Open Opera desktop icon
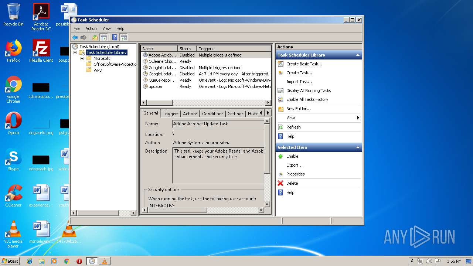The image size is (473, 266). click(13, 123)
